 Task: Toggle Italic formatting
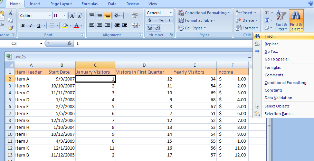coord(31,26)
